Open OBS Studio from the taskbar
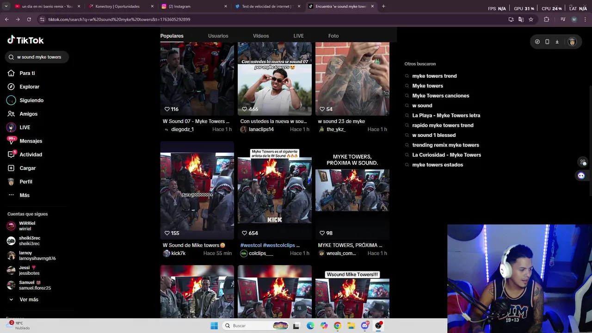Screen dimensions: 592x333 378,326
